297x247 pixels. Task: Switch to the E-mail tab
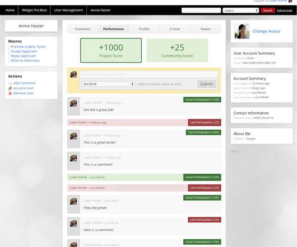(x=175, y=29)
